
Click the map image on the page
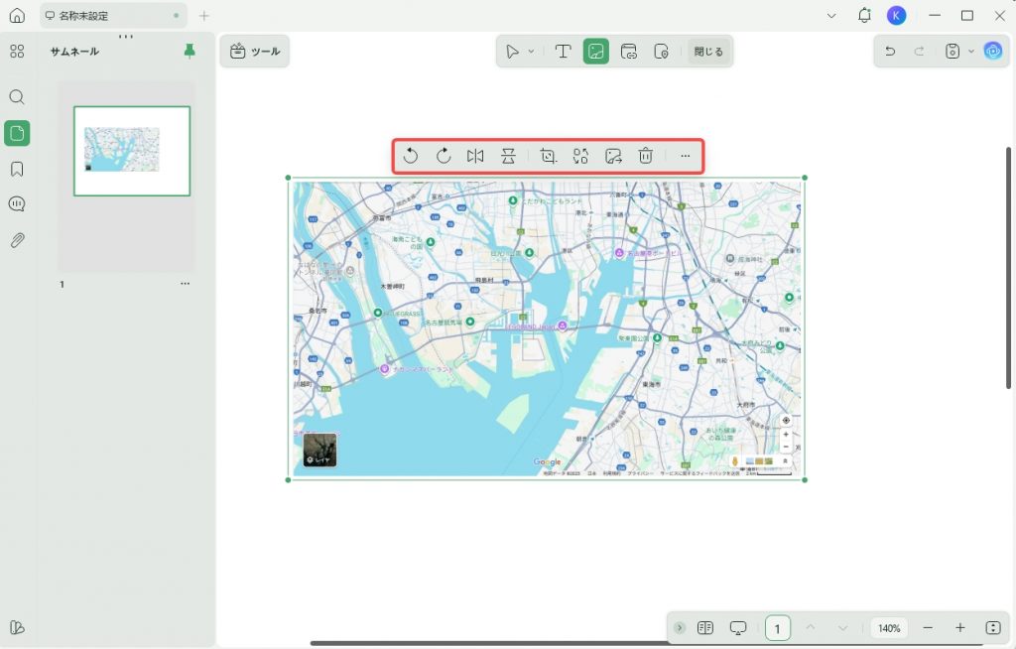click(547, 328)
